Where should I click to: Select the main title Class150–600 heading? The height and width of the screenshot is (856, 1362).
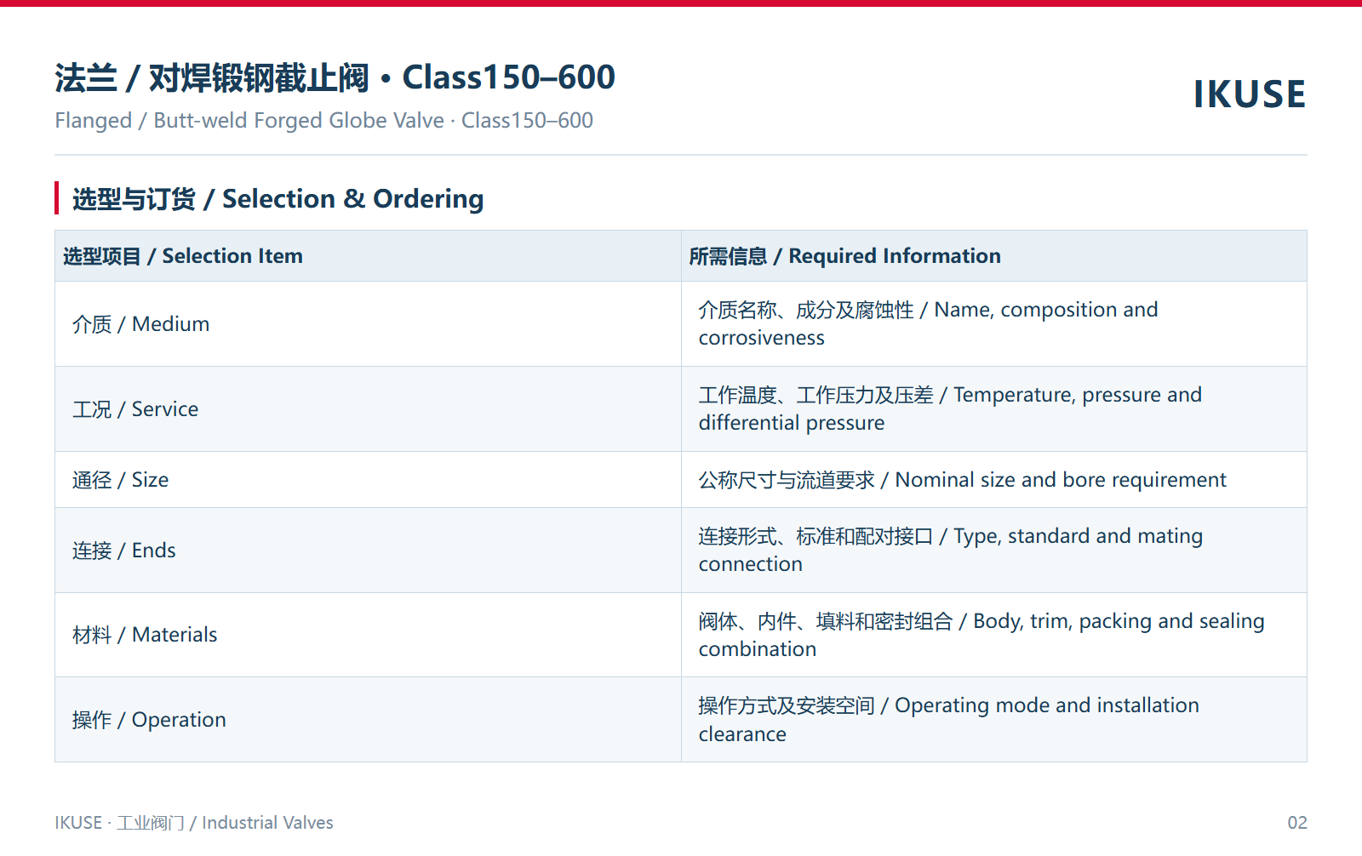[335, 77]
